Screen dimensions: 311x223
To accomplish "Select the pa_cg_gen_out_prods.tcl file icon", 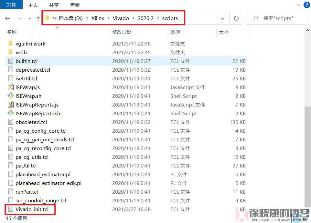I will 11,139.
